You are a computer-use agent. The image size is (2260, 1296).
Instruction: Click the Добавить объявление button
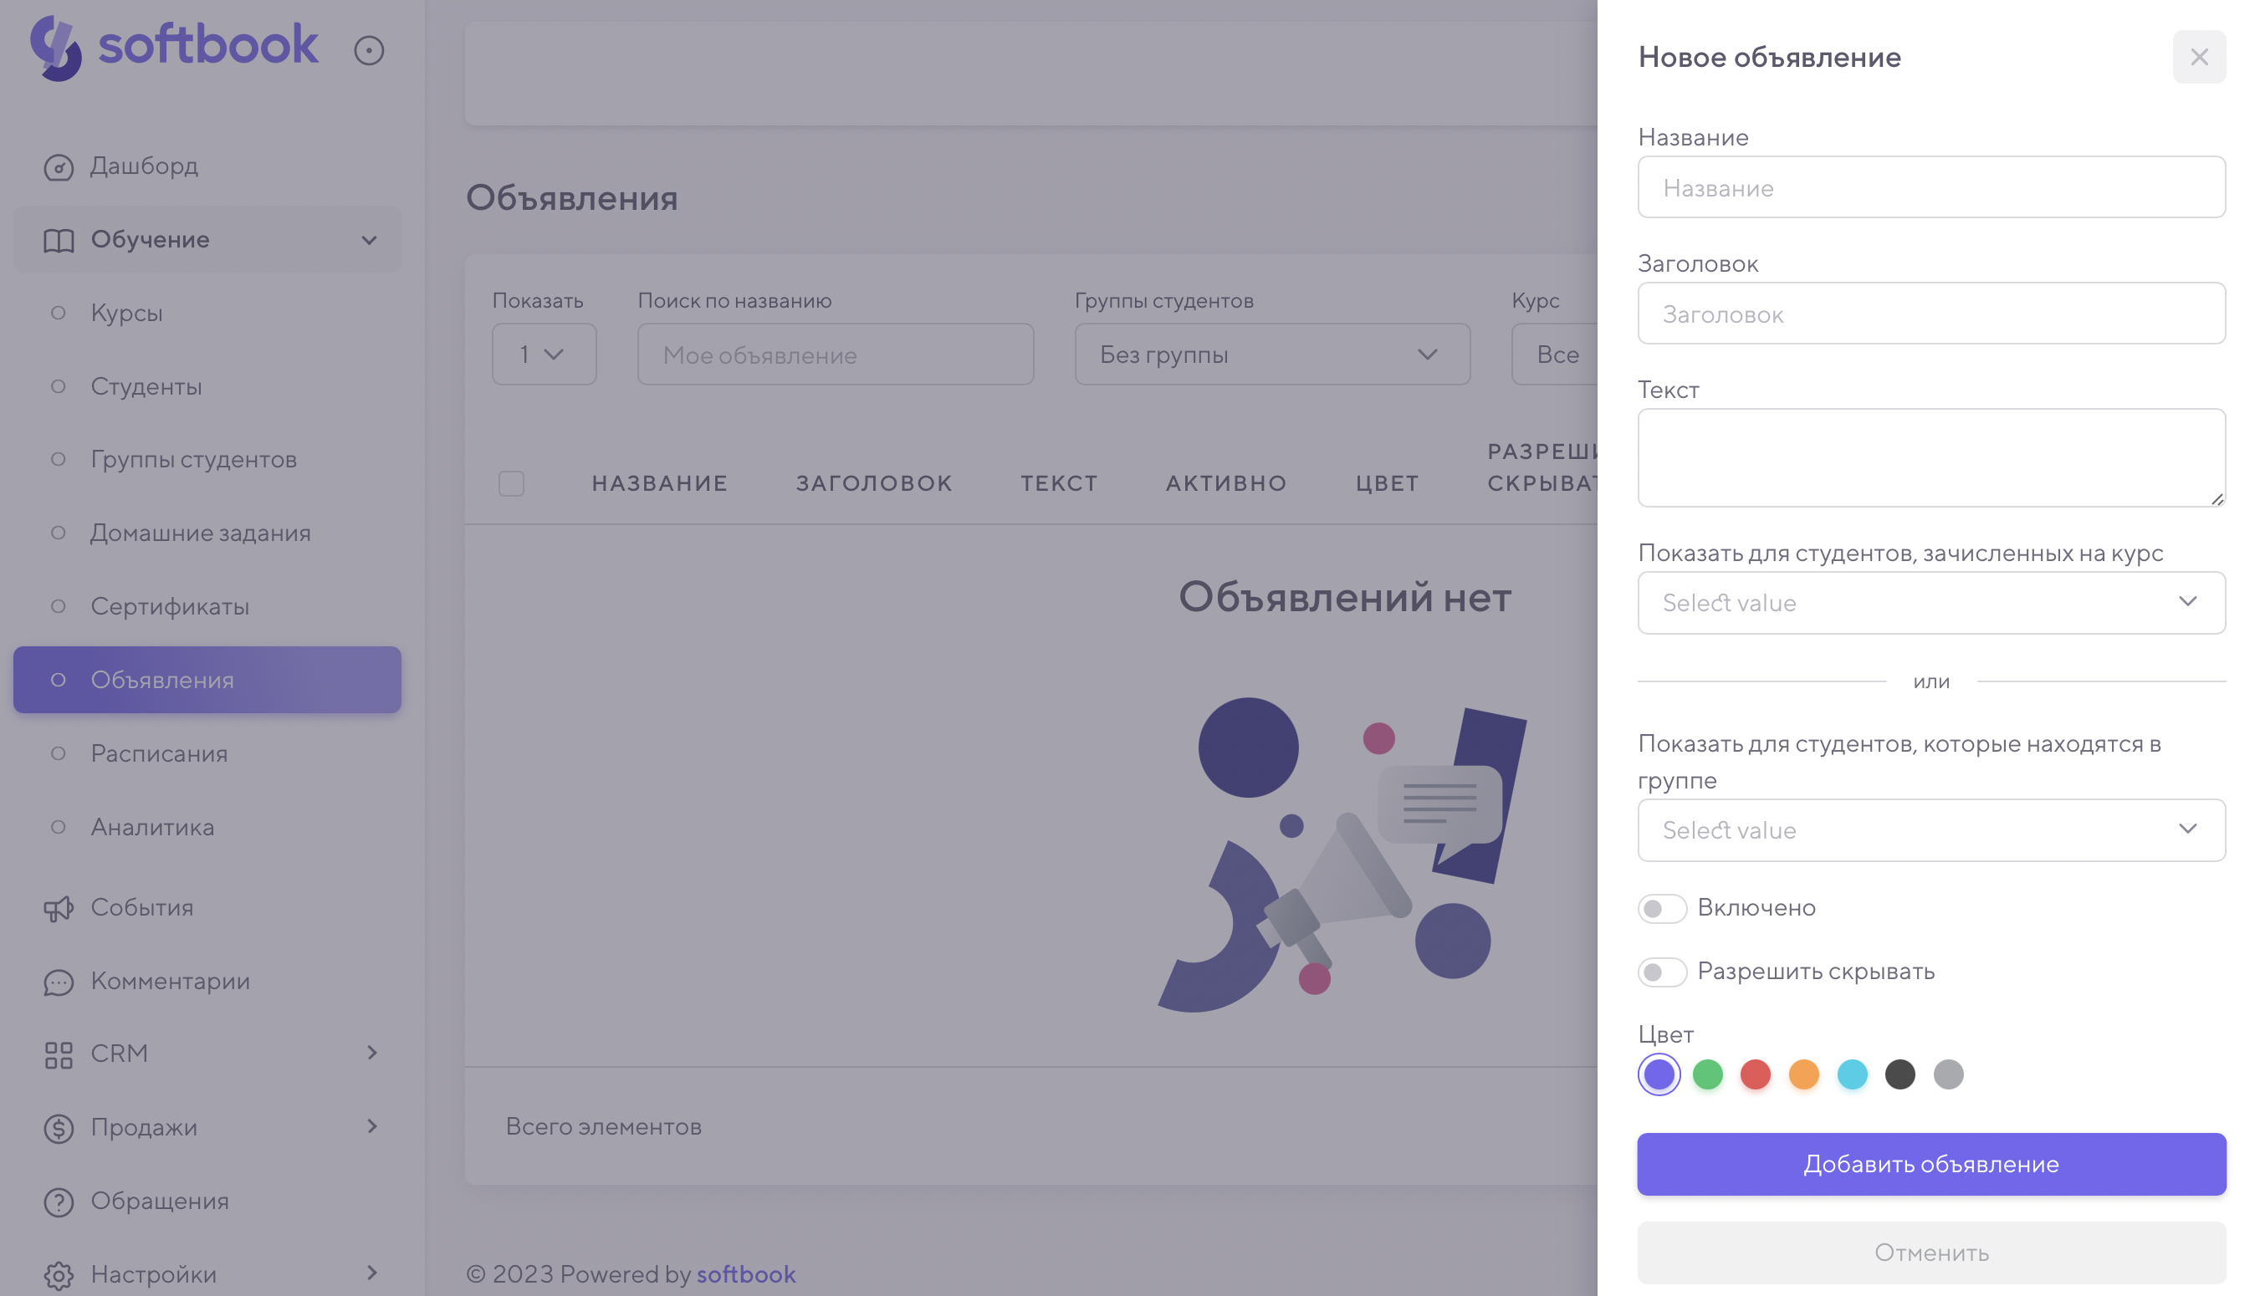point(1930,1164)
